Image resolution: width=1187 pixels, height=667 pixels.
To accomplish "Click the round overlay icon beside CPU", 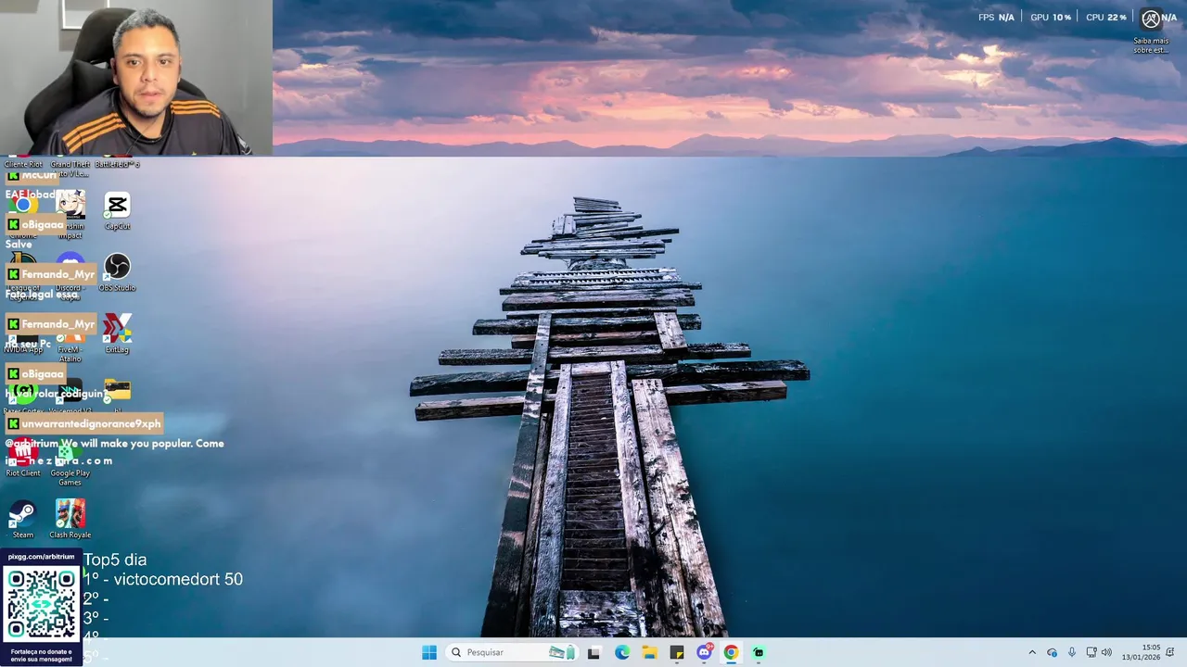I will click(x=1151, y=19).
